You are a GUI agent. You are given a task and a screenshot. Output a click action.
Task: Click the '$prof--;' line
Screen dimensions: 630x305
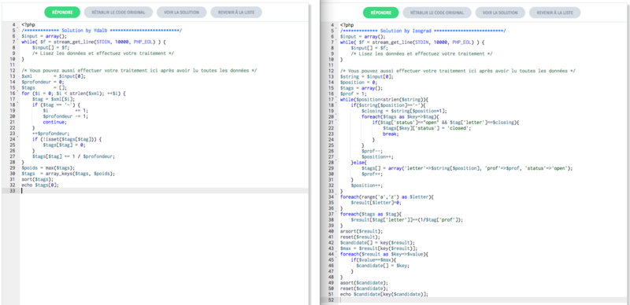click(372, 151)
